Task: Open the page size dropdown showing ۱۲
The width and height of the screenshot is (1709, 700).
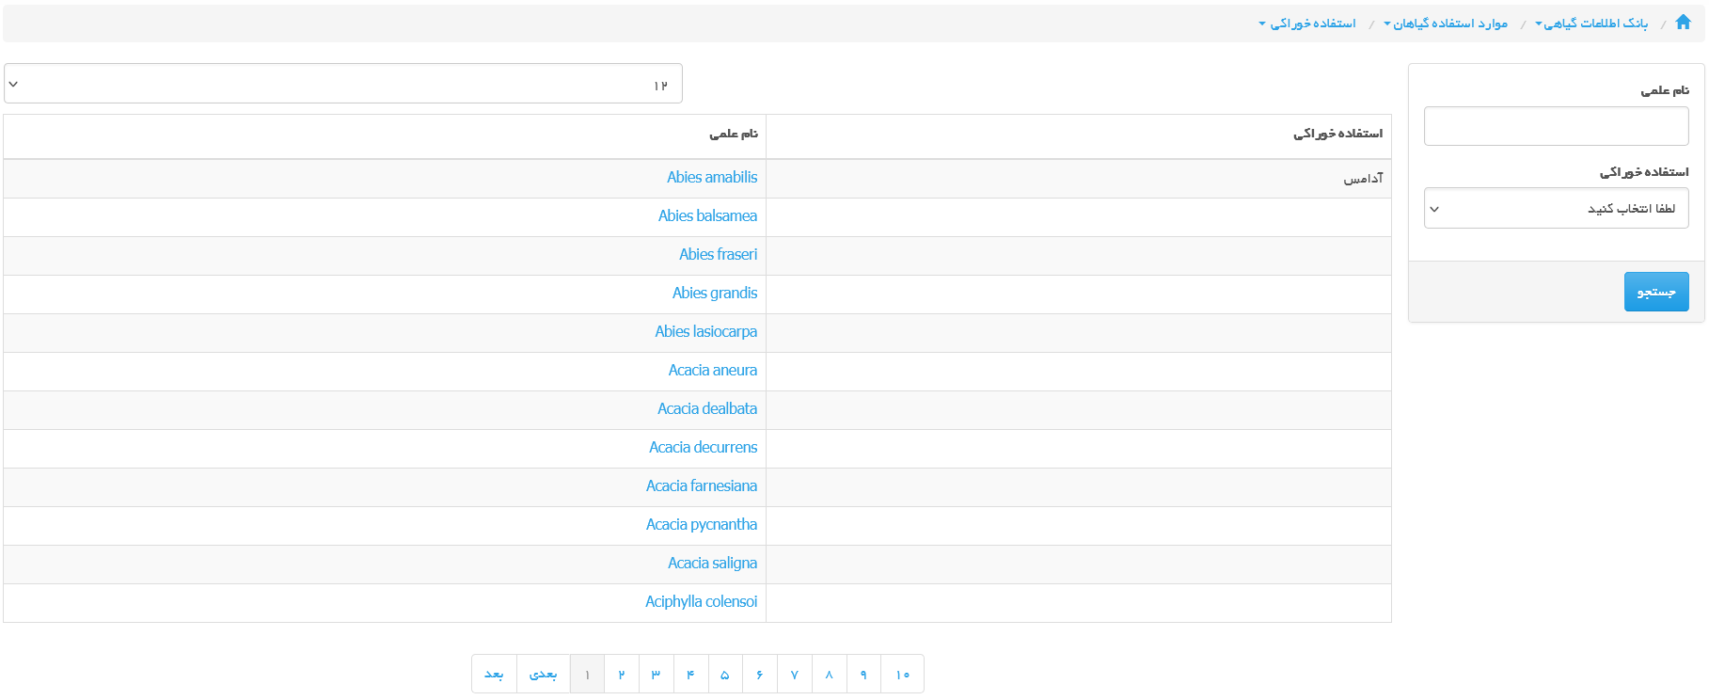Action: [x=343, y=84]
